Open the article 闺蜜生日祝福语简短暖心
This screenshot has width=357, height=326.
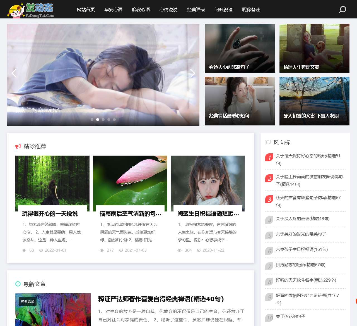(x=208, y=214)
